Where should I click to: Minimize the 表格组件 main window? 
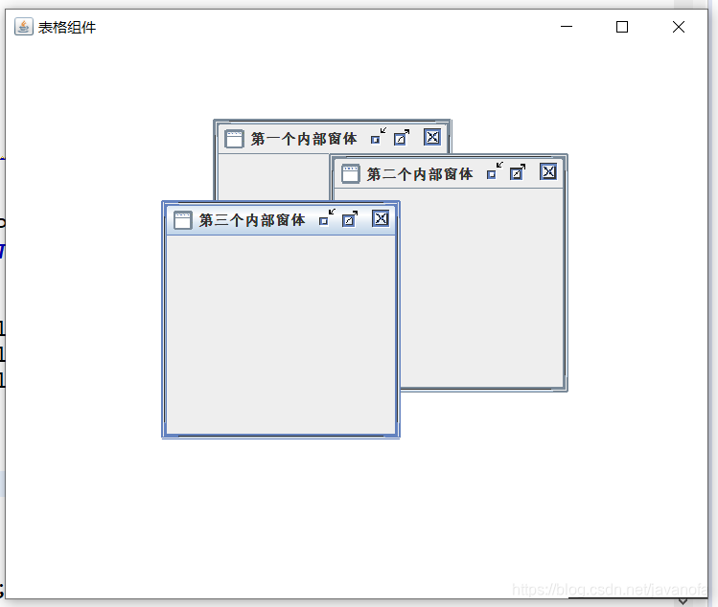(567, 27)
